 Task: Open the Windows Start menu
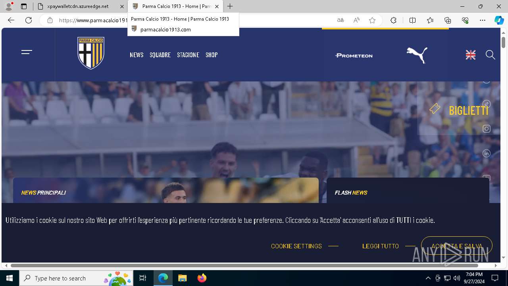pos(10,278)
